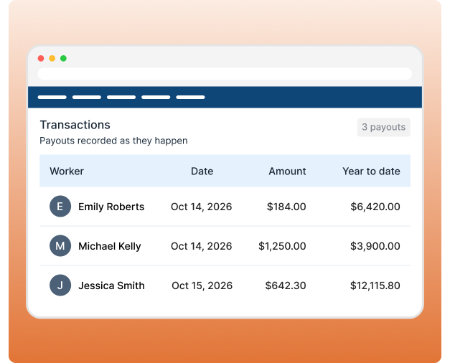Click the Transactions heading
Viewport: 450px width, 363px height.
coord(75,125)
